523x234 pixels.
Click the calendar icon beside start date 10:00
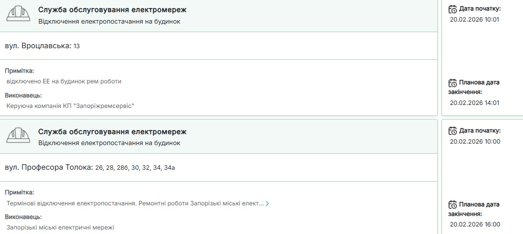452,131
